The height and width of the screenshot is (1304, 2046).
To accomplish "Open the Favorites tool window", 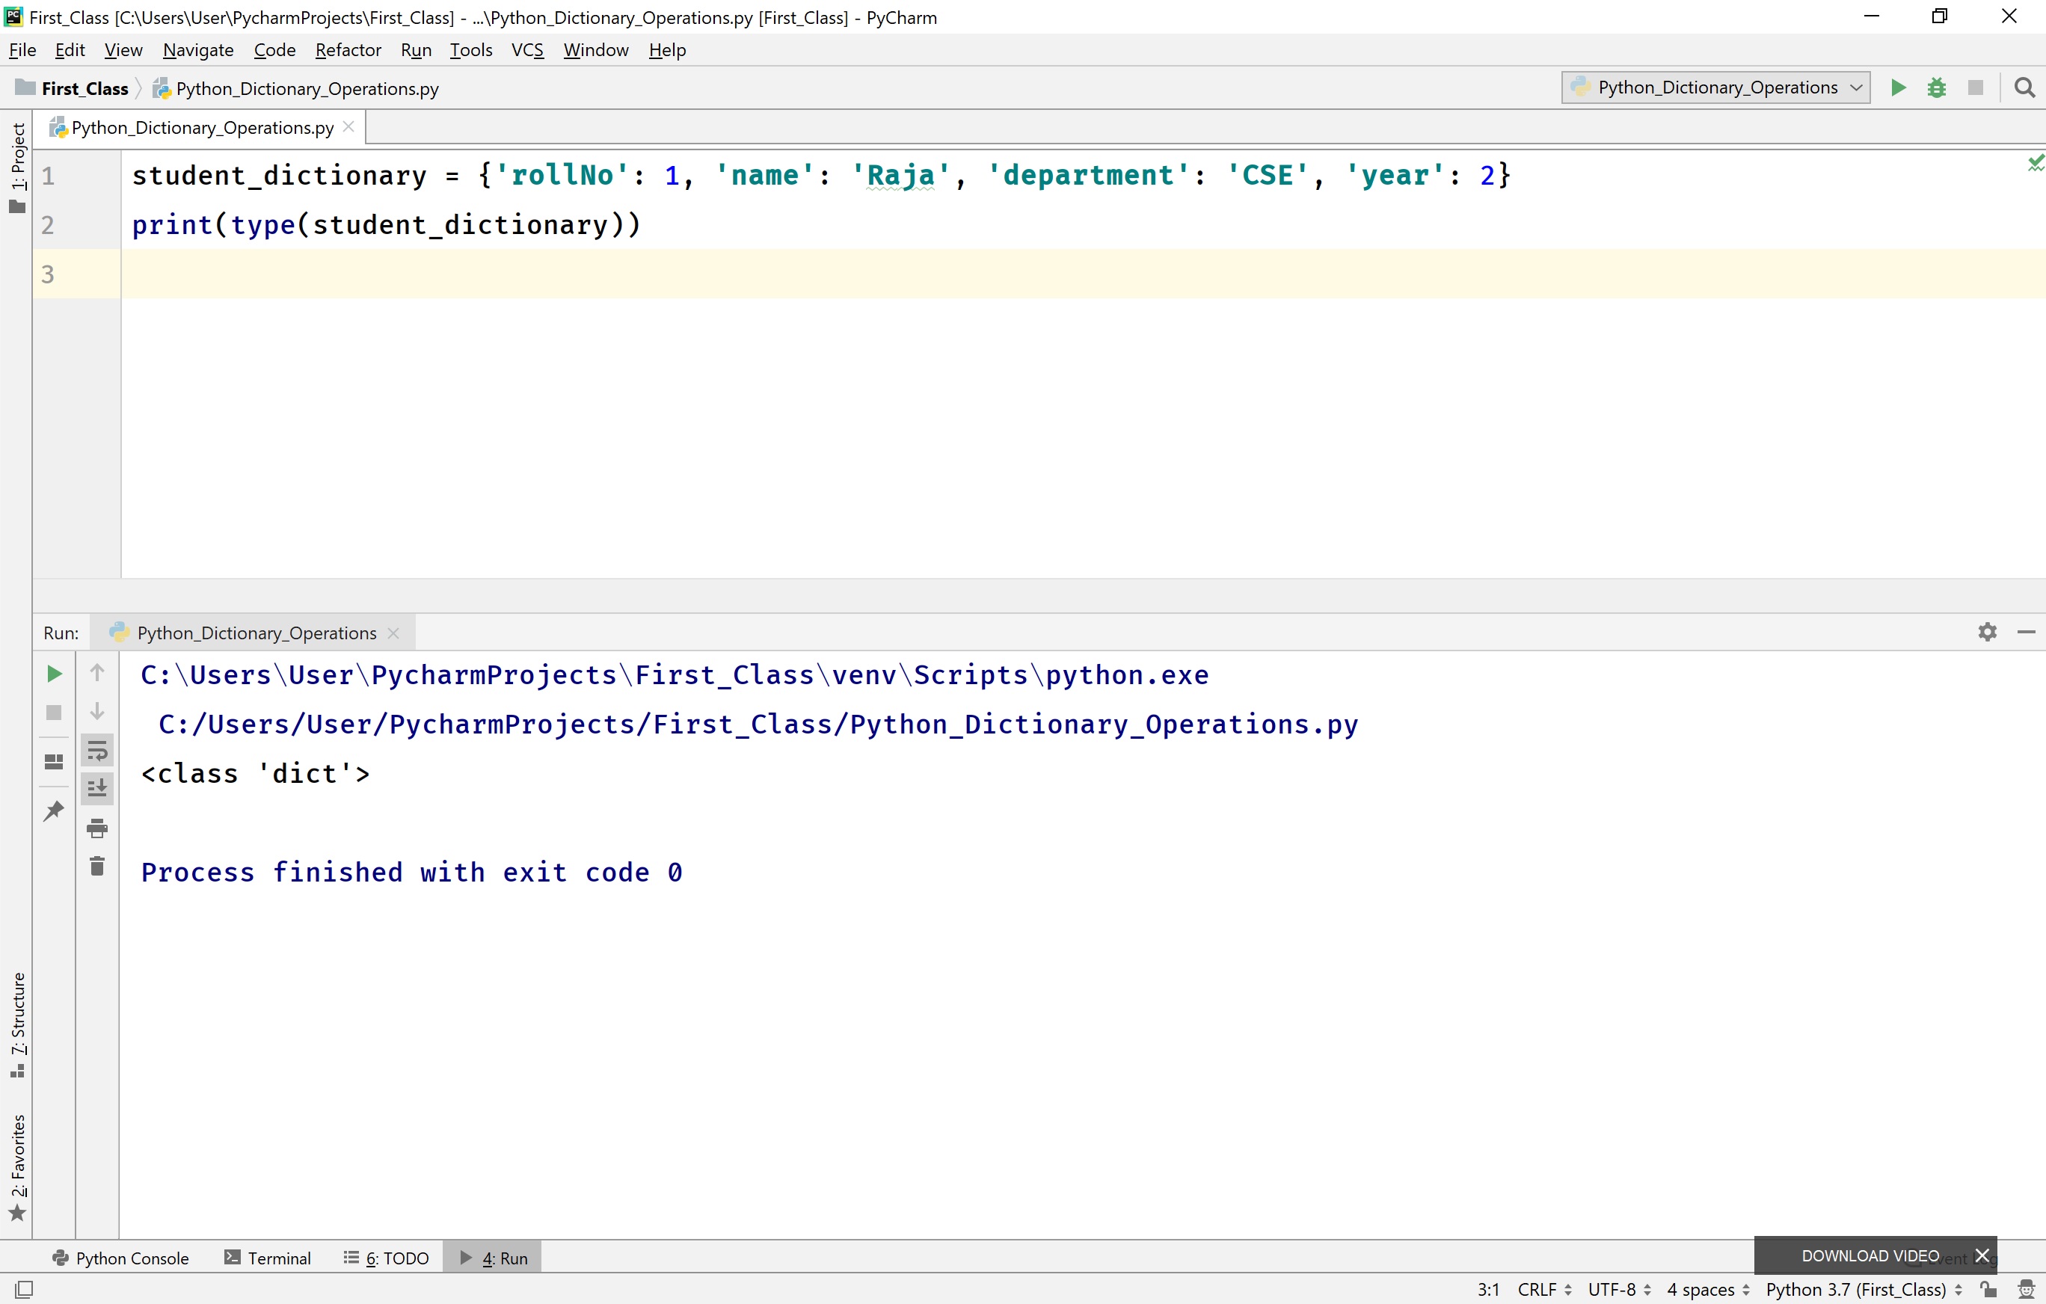I will (x=17, y=1167).
